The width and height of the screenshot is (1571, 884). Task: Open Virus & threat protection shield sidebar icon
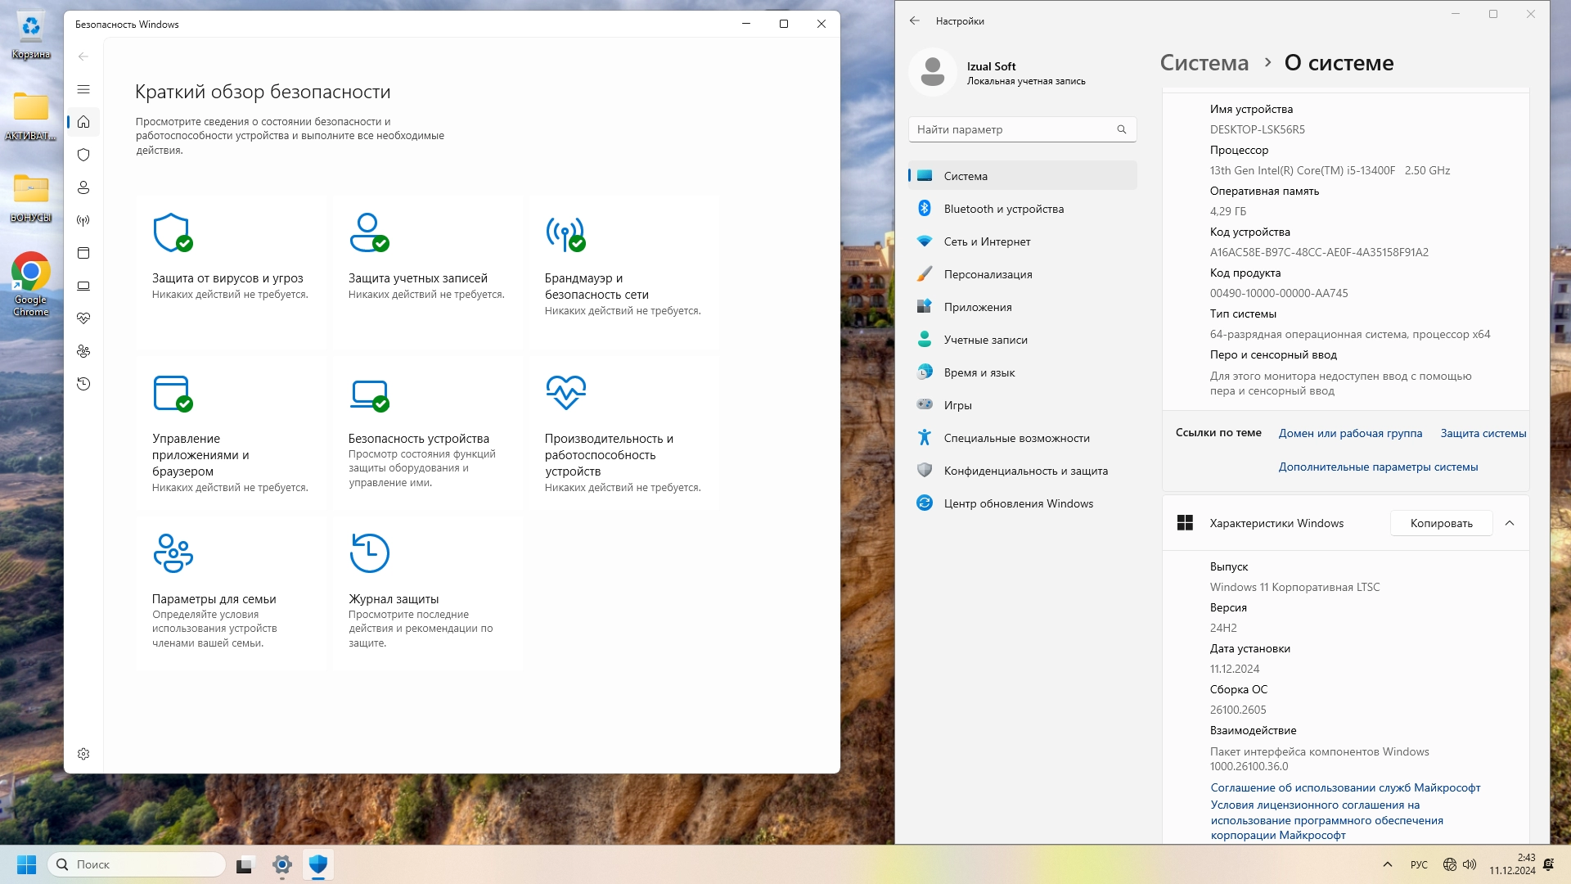83,155
